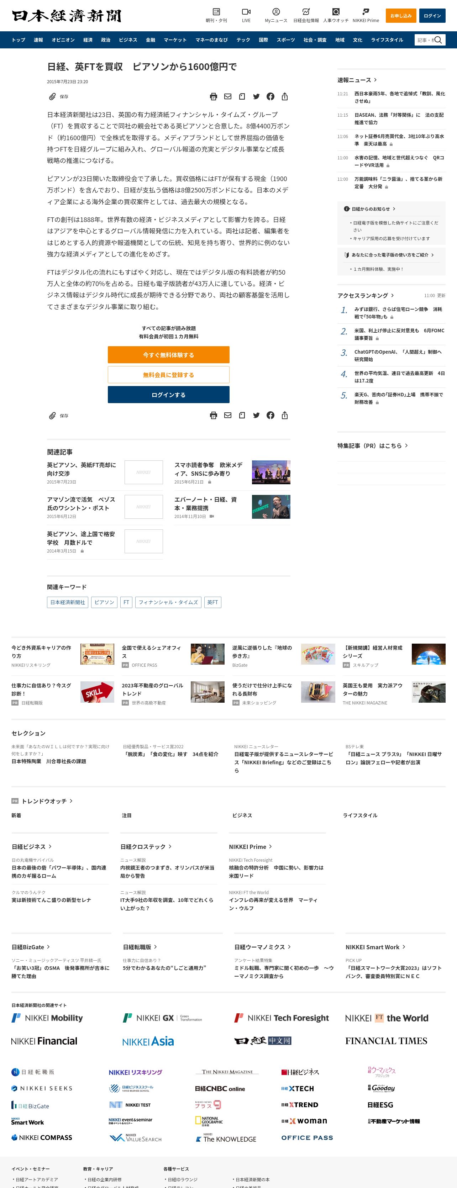Open the 朝刊・夕刊 edition icon in the header
The width and height of the screenshot is (457, 1188).
coord(216,11)
